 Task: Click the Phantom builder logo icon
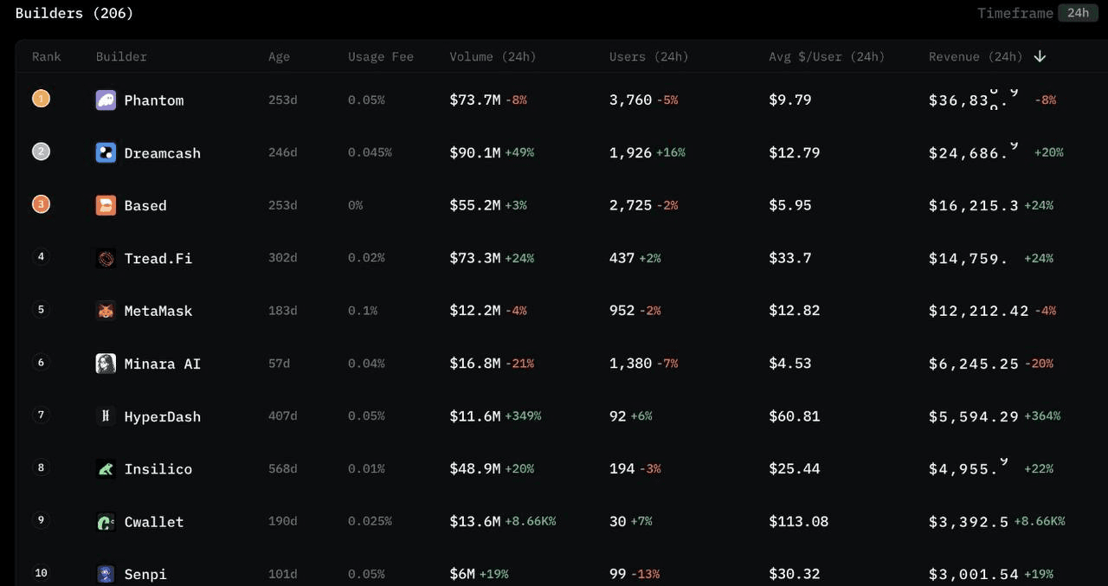coord(106,100)
